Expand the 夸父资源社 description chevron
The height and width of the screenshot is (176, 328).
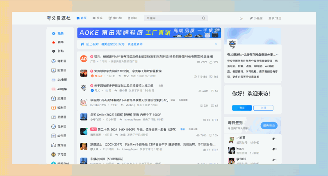pos(277,55)
